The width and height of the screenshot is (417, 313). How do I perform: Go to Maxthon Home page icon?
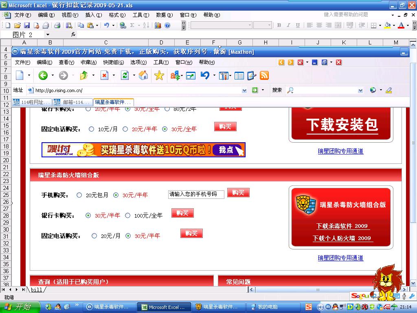(143, 75)
